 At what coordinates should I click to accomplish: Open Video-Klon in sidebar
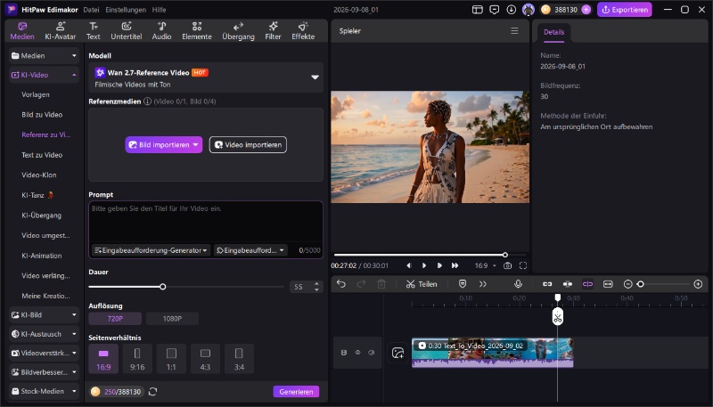39,175
